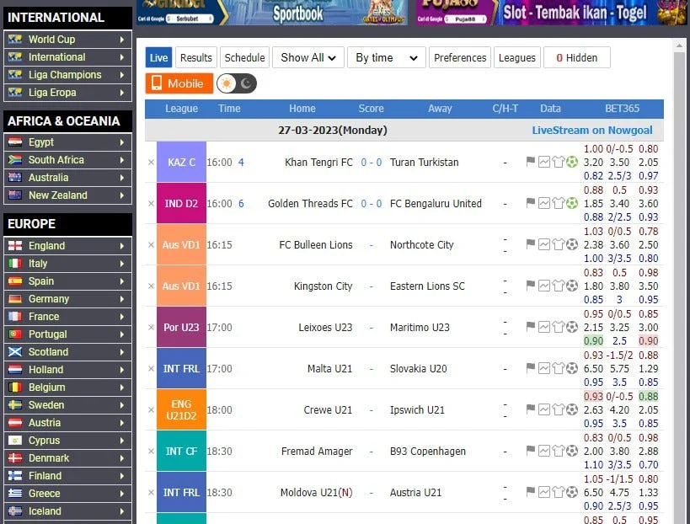
Task: Click the soccer ball icon for Crewe U21
Action: 571,410
